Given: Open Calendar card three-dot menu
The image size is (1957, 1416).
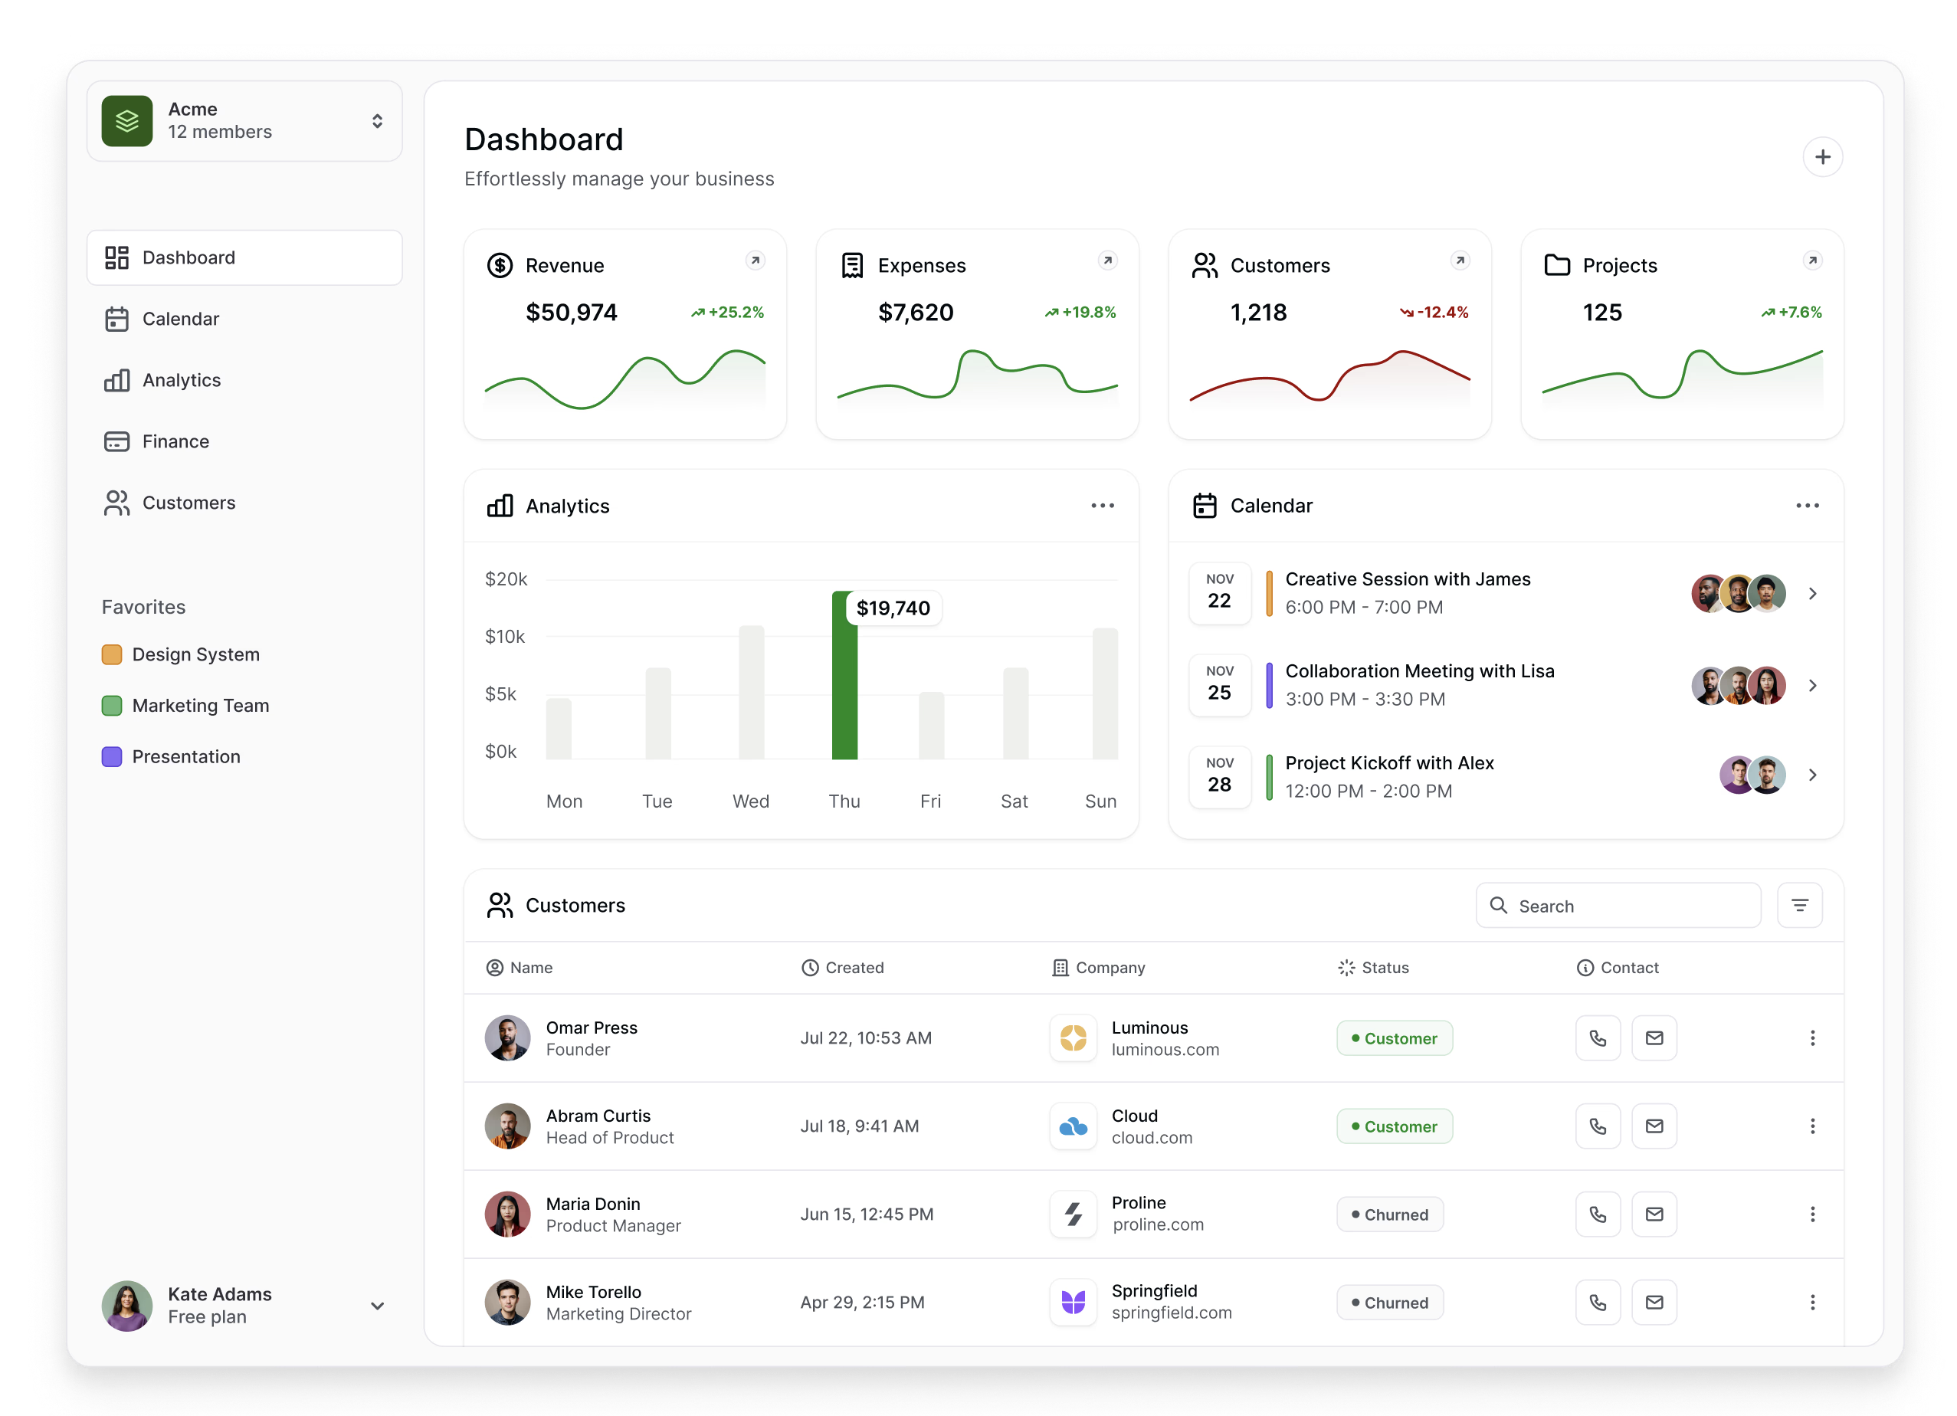Looking at the screenshot, I should (1807, 506).
